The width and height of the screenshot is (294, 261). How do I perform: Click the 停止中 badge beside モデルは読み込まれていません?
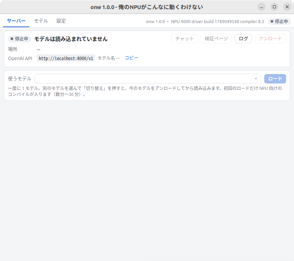[20, 39]
